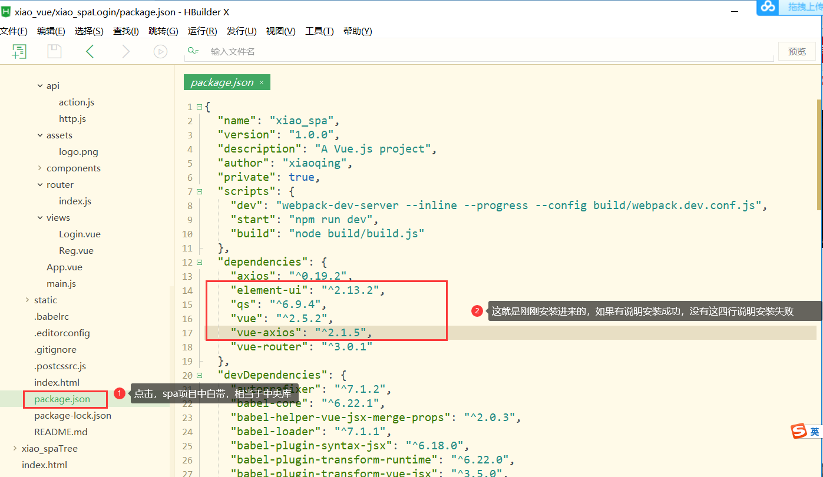823x477 pixels.
Task: Open Login.vue in views folder
Action: point(80,234)
